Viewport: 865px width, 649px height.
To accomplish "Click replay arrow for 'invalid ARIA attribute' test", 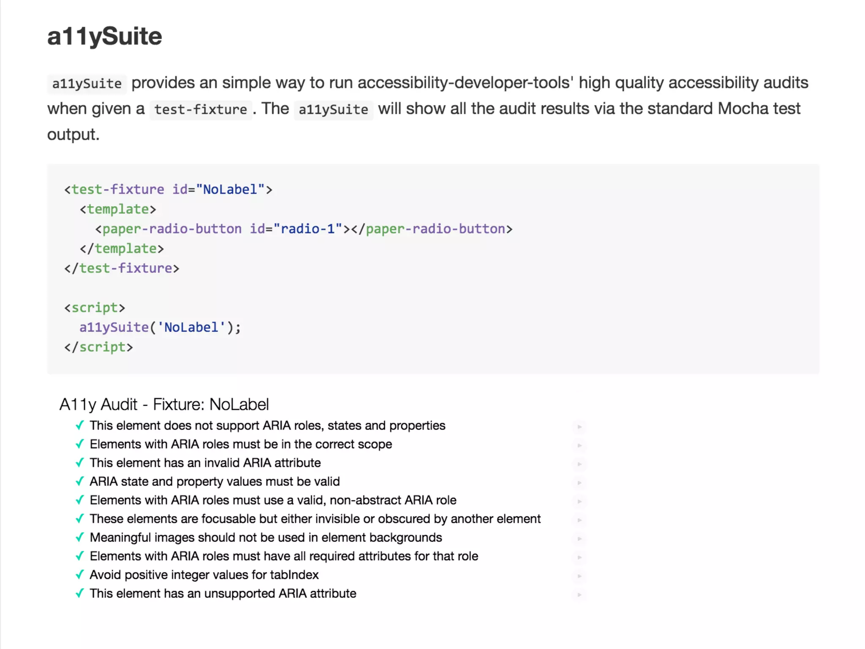I will (x=579, y=464).
